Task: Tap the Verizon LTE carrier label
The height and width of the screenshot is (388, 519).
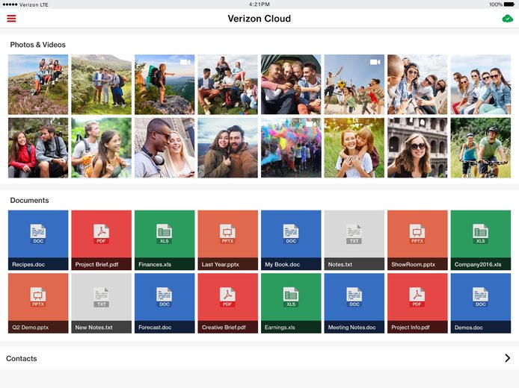Action: point(34,4)
